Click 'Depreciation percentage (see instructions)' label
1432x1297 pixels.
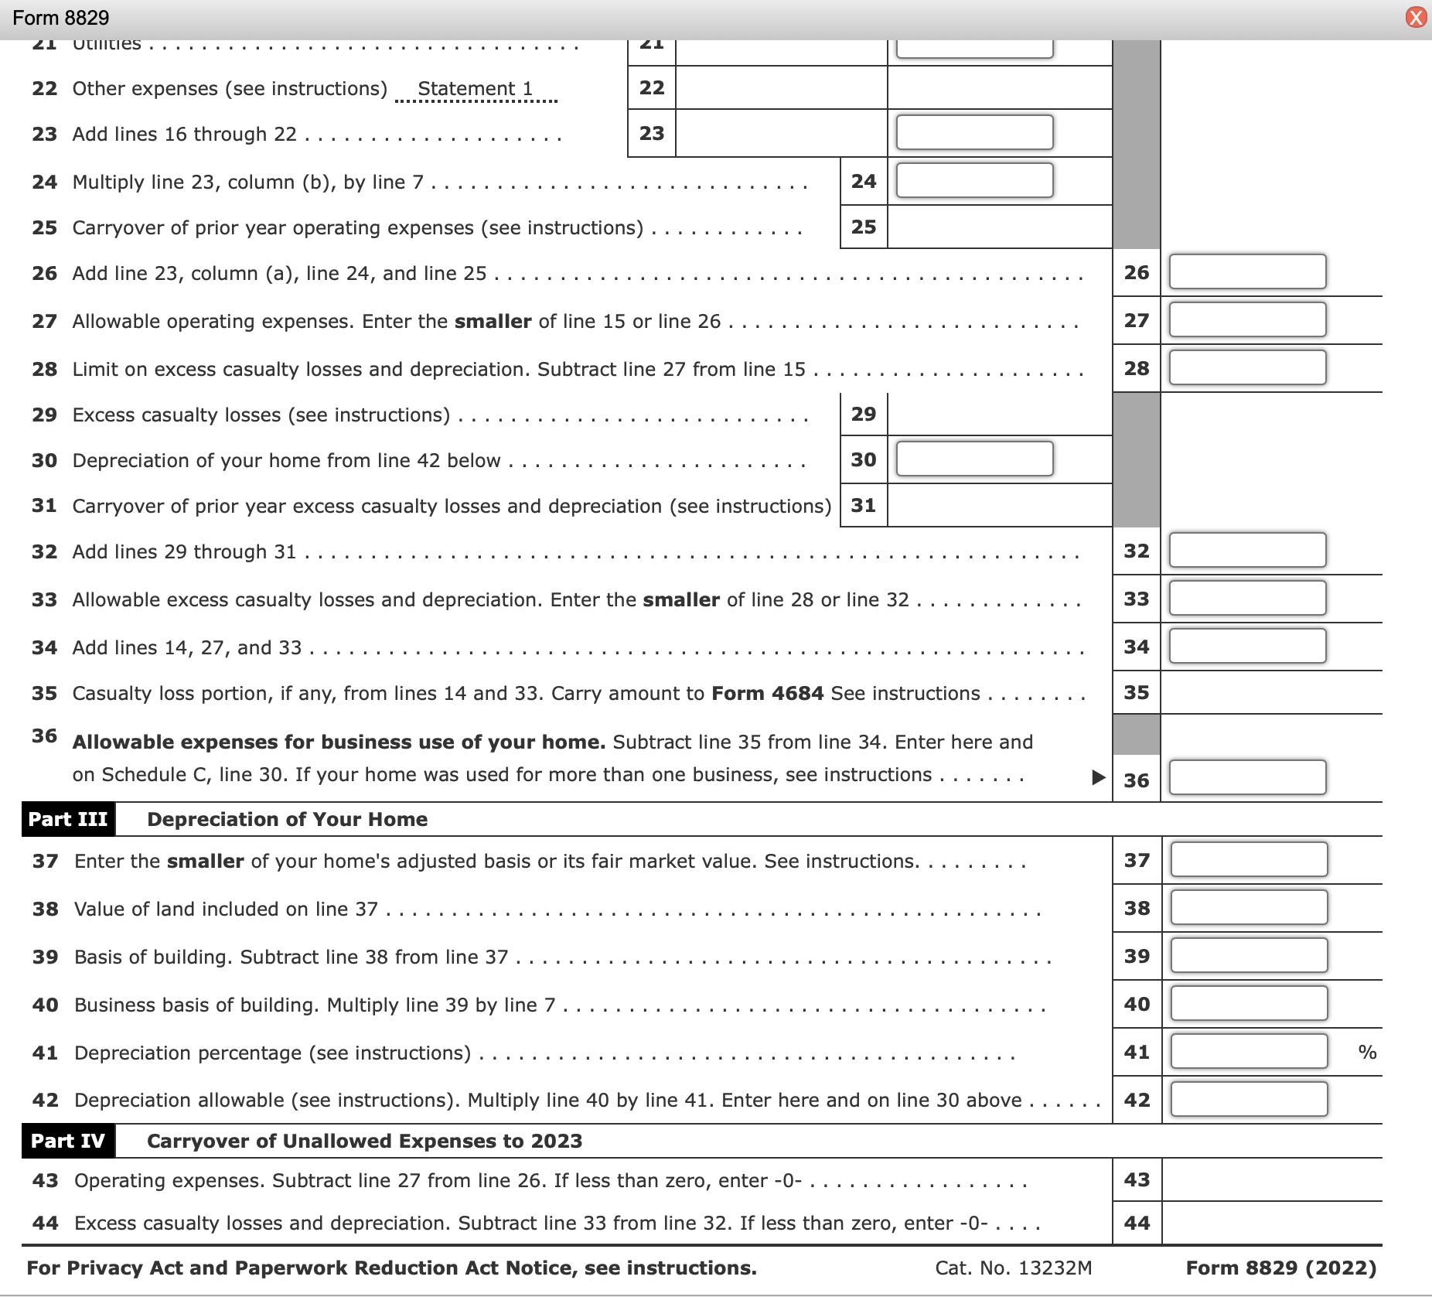click(x=273, y=1053)
